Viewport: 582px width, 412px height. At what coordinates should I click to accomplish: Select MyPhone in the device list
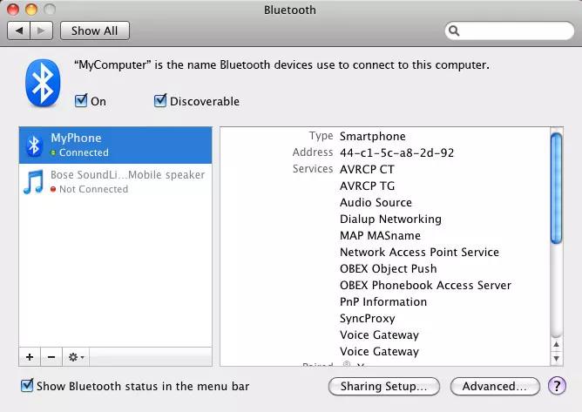(115, 145)
